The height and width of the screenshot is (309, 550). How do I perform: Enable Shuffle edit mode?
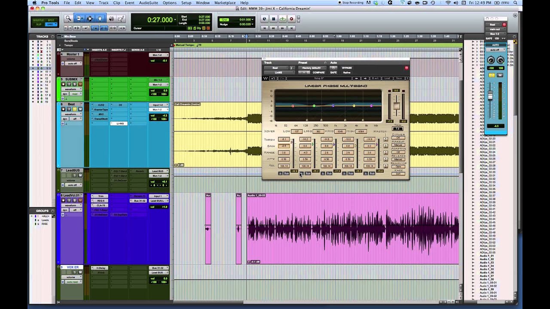pyautogui.click(x=39, y=20)
